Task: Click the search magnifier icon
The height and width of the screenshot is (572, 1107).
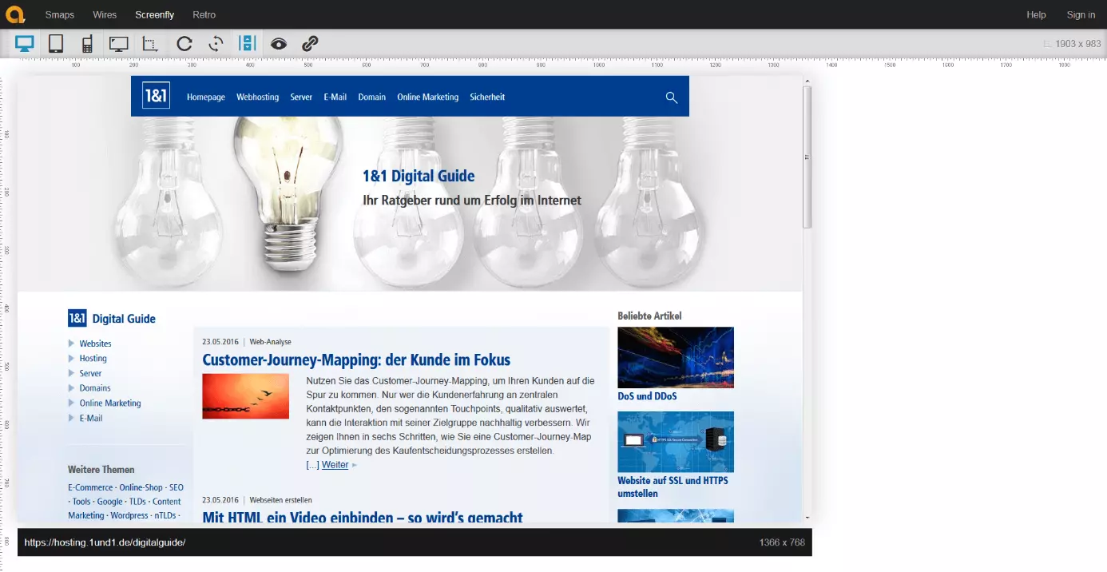Action: point(672,97)
